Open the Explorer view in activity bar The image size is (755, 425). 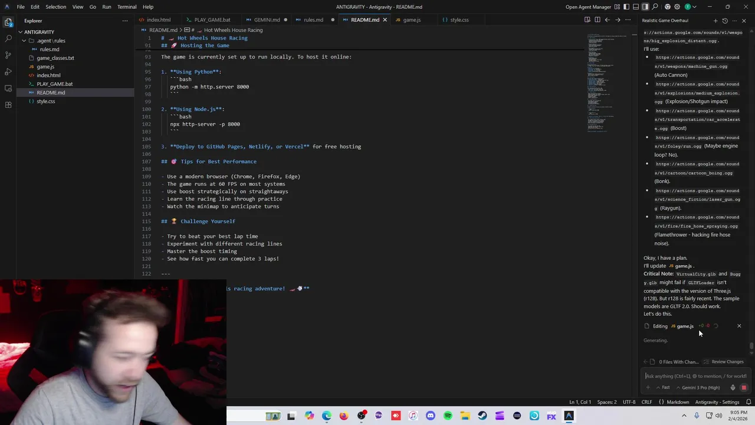8,22
